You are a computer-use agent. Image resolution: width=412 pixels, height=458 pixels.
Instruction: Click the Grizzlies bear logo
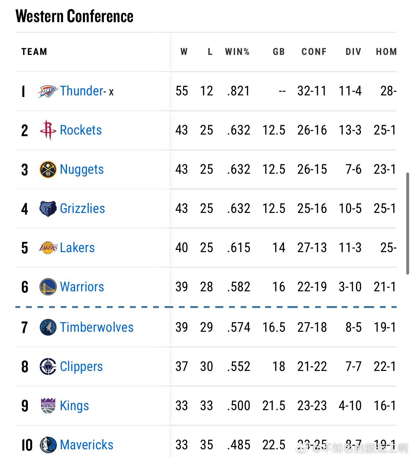tap(48, 209)
